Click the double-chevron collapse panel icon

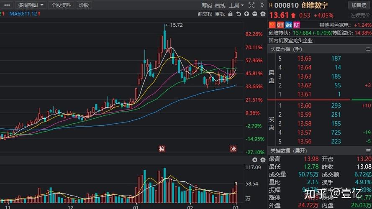[262, 5]
